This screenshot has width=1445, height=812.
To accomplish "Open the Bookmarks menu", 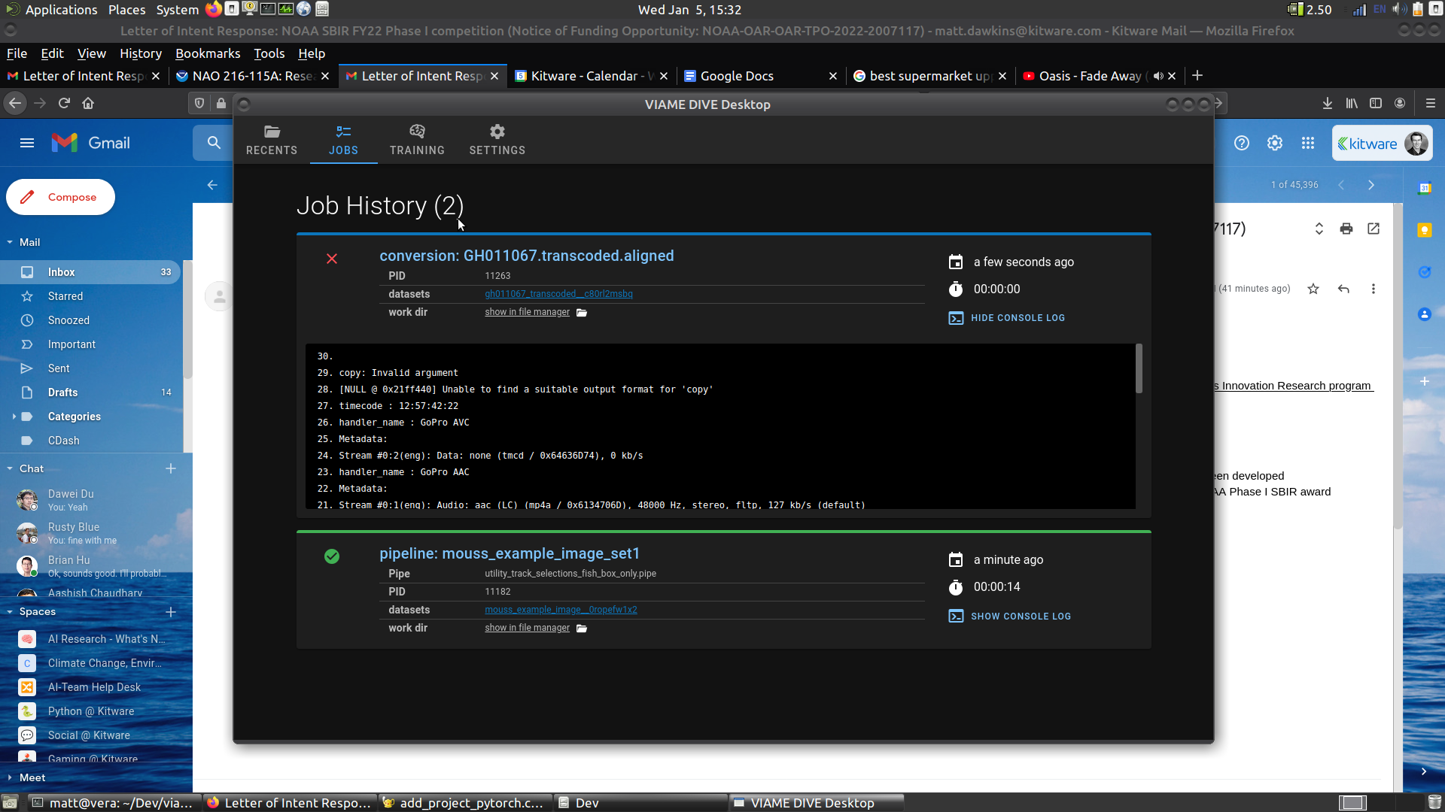I will coord(208,53).
